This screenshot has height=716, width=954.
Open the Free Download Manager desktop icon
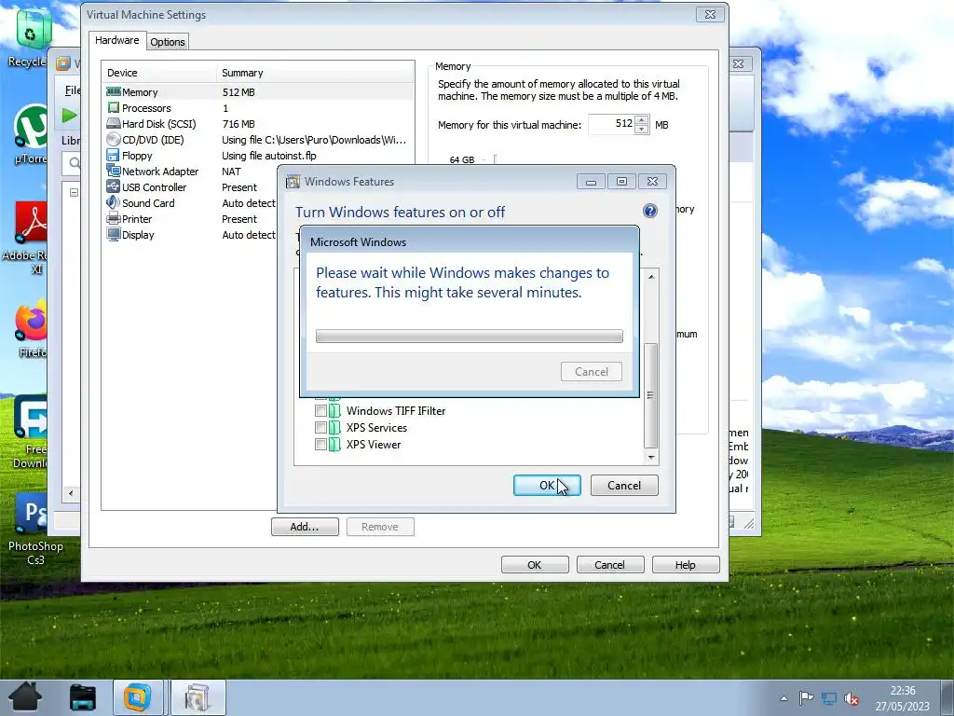tap(29, 433)
